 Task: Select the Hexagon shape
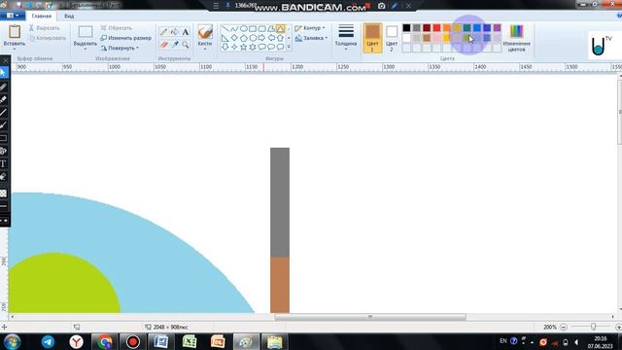point(253,38)
